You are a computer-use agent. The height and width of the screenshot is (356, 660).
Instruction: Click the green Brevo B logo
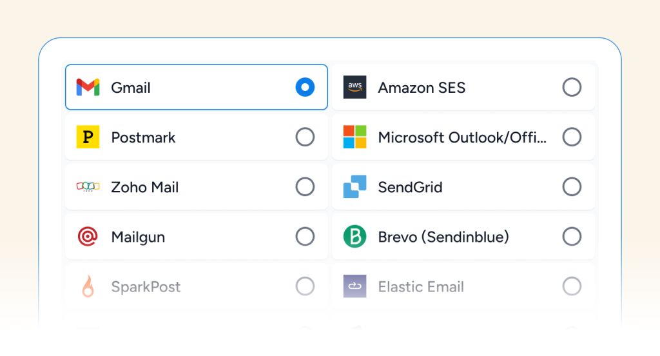point(355,236)
